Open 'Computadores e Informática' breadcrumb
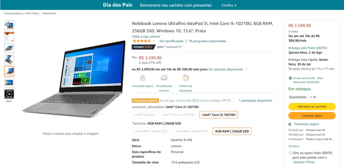 coord(21,13)
